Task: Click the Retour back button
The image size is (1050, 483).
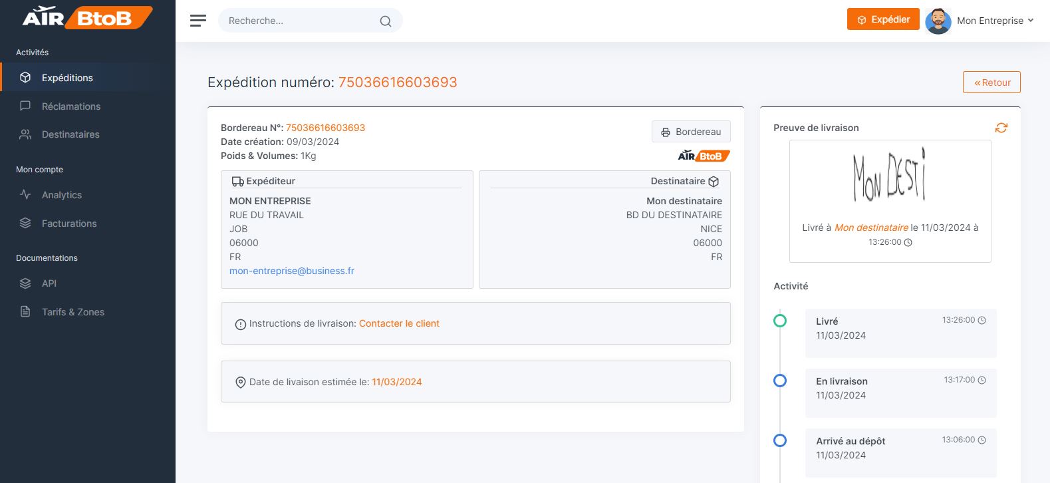Action: (991, 82)
